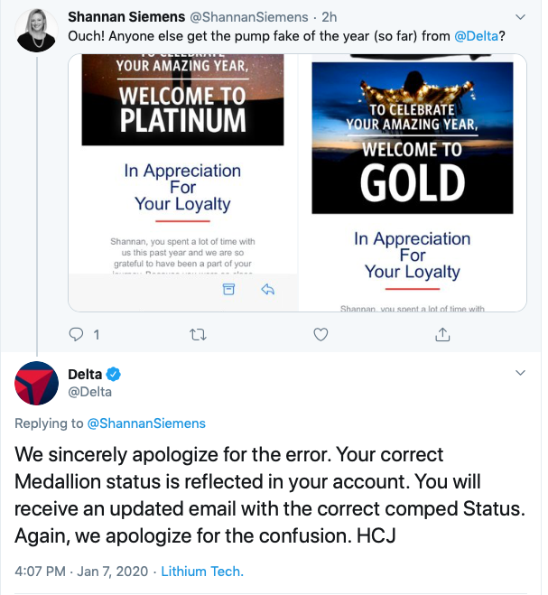The height and width of the screenshot is (595, 548).
Task: Open the Welcome to Platinum image
Action: pos(182,172)
